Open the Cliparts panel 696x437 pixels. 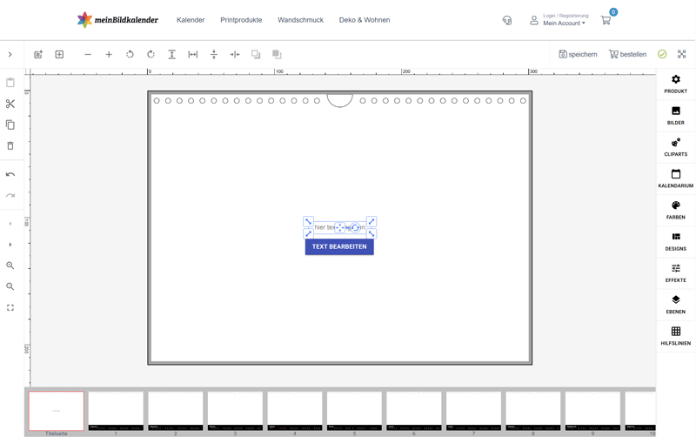point(675,147)
